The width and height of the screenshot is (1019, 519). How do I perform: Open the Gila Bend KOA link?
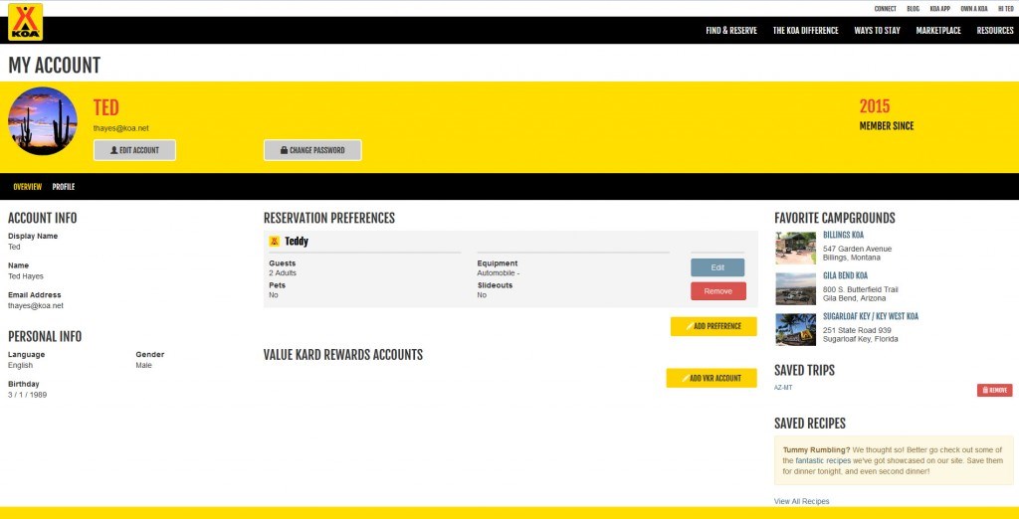click(x=845, y=276)
